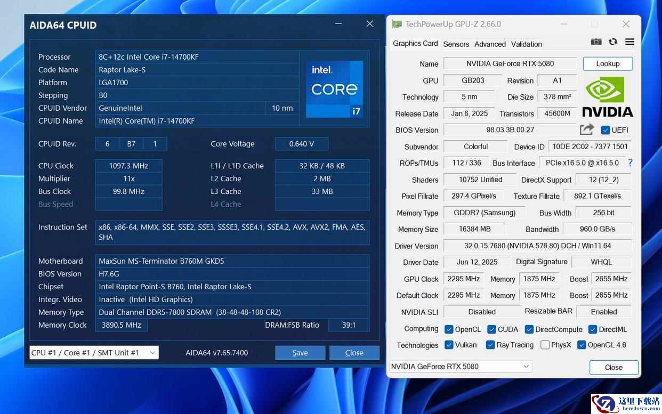Click the 10 nm process value
The image size is (662, 414).
pyautogui.click(x=282, y=108)
